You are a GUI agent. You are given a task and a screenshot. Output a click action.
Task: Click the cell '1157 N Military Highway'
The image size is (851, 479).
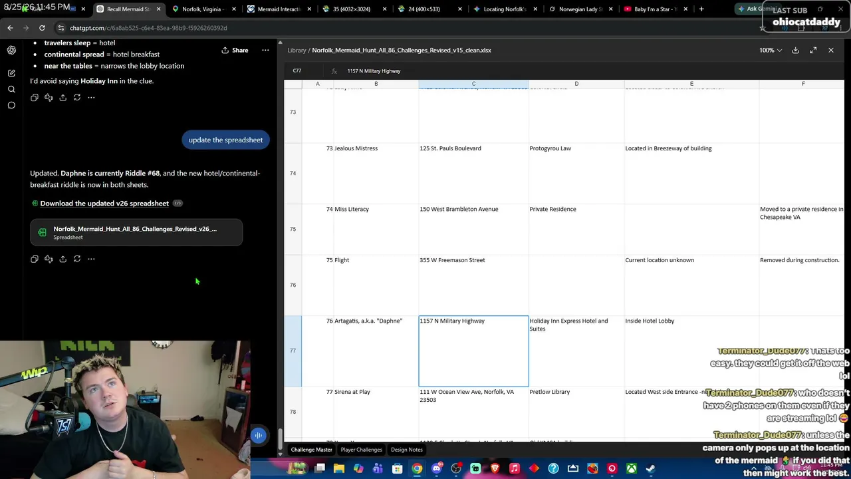pyautogui.click(x=473, y=351)
